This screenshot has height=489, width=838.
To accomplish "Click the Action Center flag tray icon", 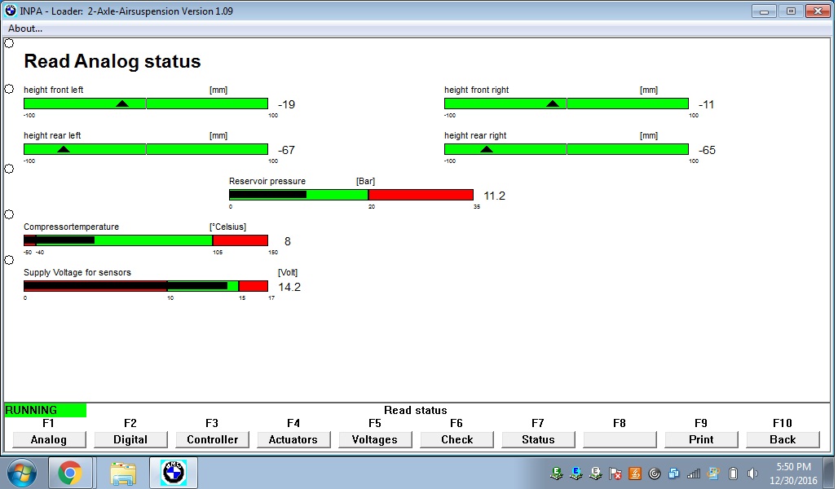I will click(x=615, y=474).
